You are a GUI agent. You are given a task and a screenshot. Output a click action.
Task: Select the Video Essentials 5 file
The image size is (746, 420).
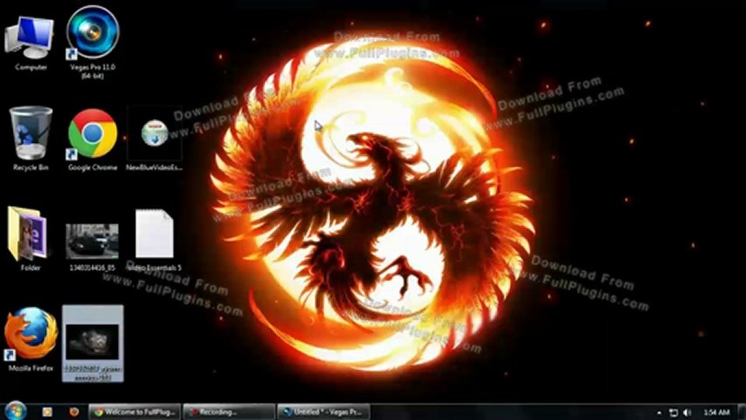point(155,240)
